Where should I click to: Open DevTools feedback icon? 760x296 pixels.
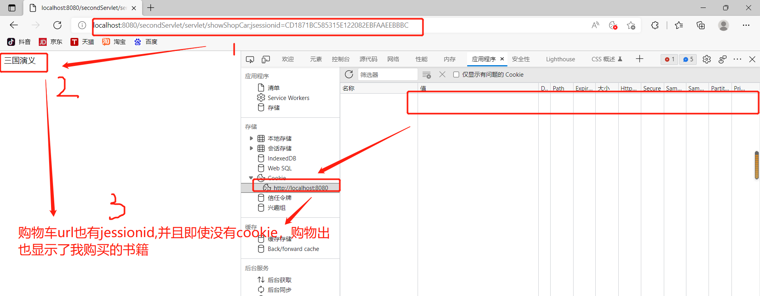click(x=722, y=59)
